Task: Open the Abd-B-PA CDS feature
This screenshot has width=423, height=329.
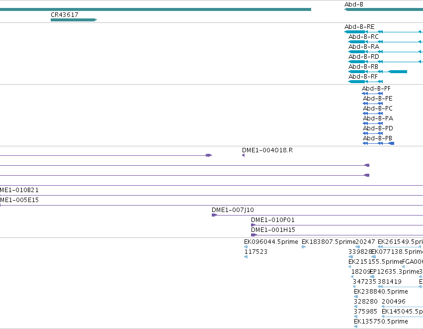Action: coord(373,123)
